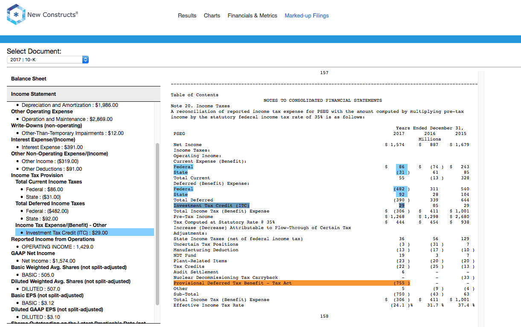Click Pre-Tax Income line in filing
The width and height of the screenshot is (521, 327).
[x=193, y=217]
